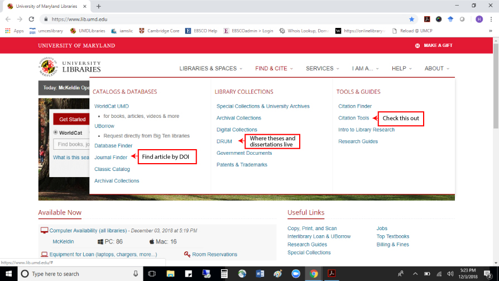The height and width of the screenshot is (281, 499).
Task: Click the Make a Gift link
Action: [434, 46]
